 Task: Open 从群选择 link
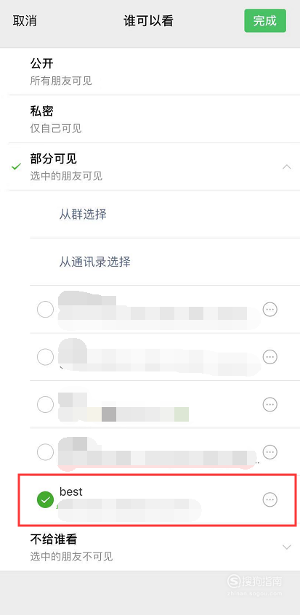[x=83, y=214]
